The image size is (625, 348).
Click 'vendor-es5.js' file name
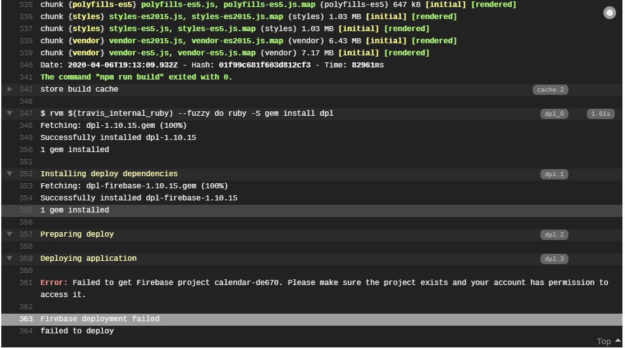click(141, 53)
